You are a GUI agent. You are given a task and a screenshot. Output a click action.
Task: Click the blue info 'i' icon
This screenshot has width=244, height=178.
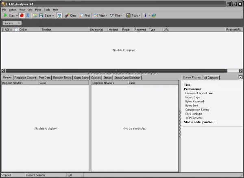pyautogui.click(x=145, y=15)
